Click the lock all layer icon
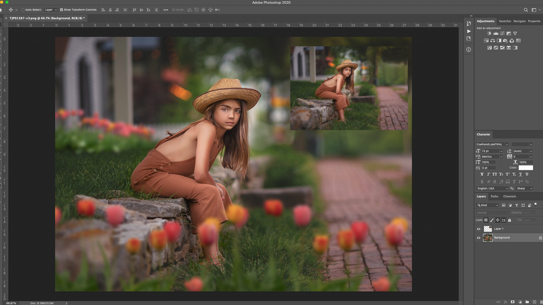The image size is (543, 305). (x=509, y=220)
